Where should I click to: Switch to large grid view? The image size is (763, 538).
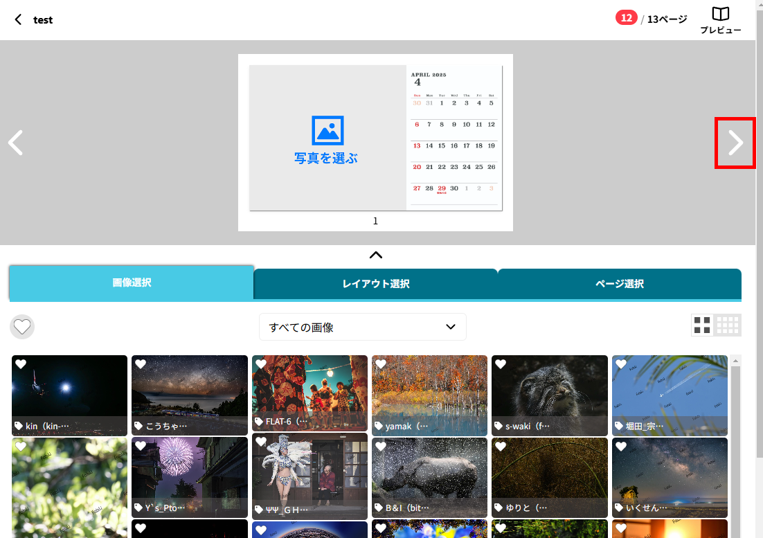point(702,325)
